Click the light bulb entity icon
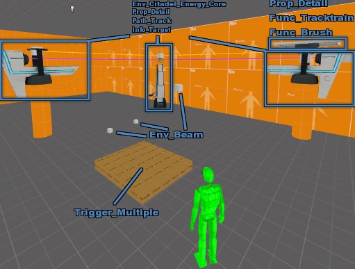 pyautogui.click(x=72, y=9)
